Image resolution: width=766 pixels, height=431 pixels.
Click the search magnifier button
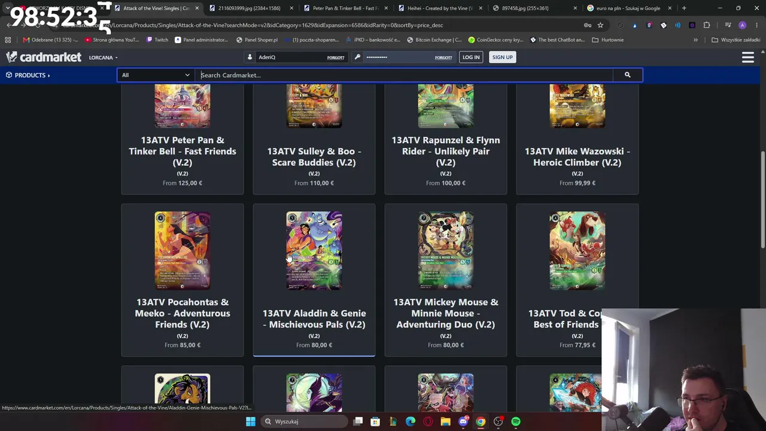[627, 75]
